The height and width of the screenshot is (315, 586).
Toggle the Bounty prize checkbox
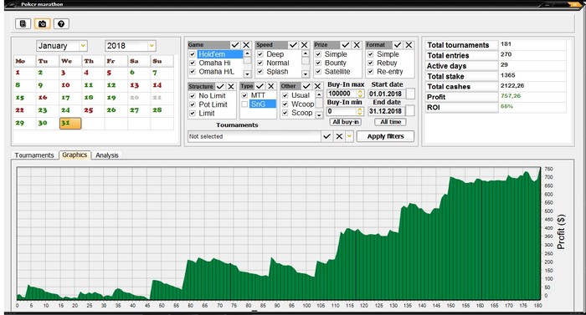(318, 63)
